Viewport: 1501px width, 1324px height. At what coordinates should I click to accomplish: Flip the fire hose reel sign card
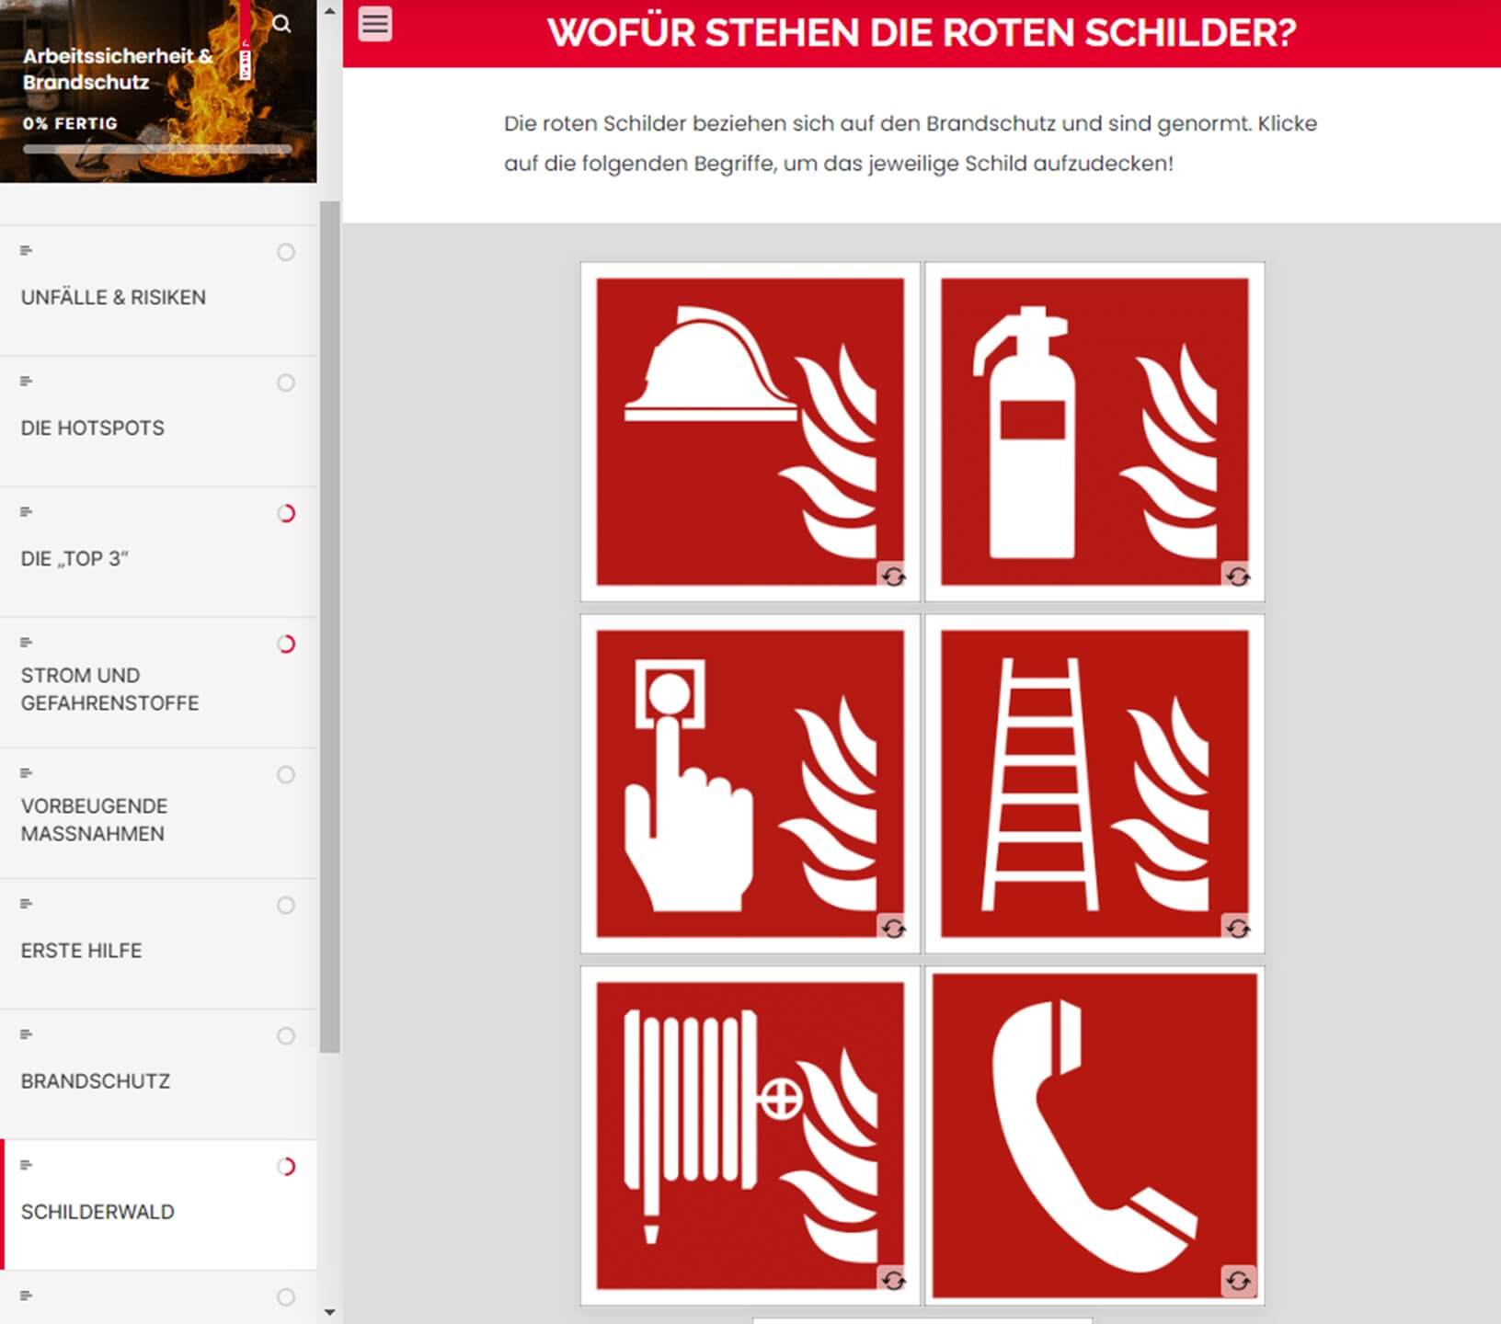point(750,1136)
